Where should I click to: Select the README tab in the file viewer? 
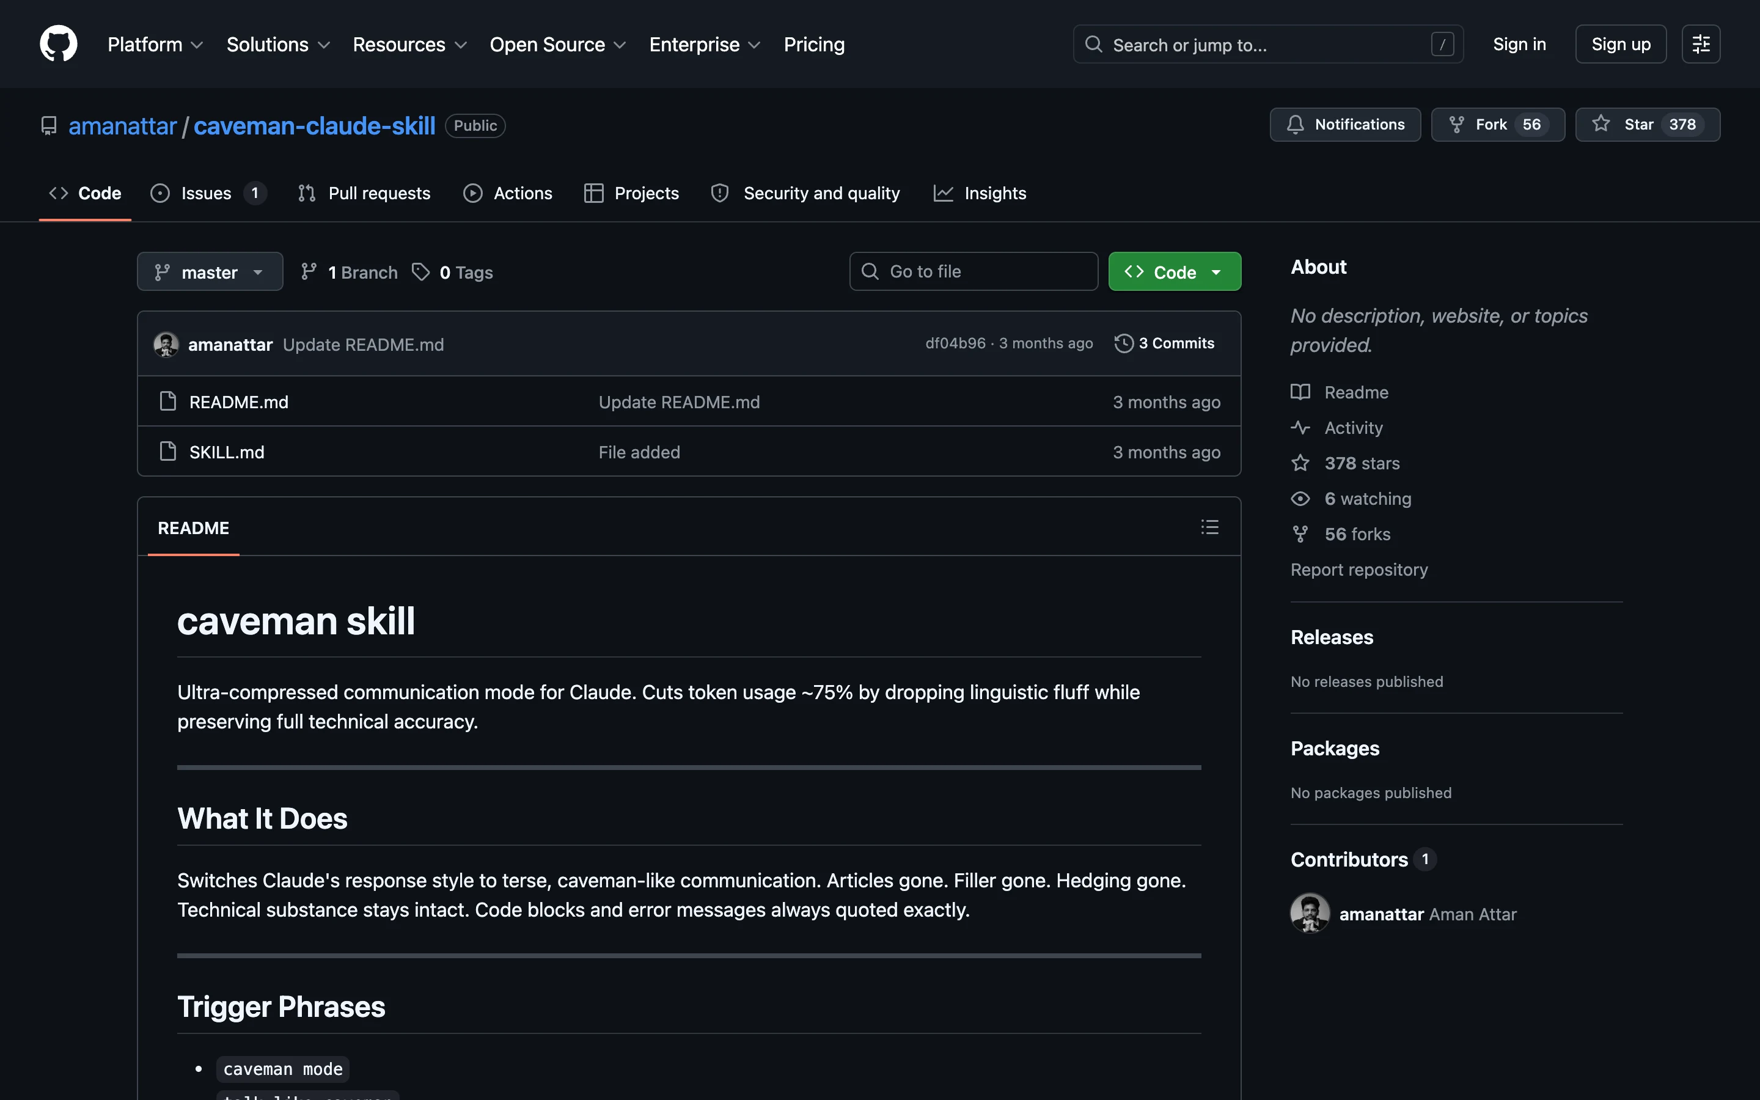point(194,527)
